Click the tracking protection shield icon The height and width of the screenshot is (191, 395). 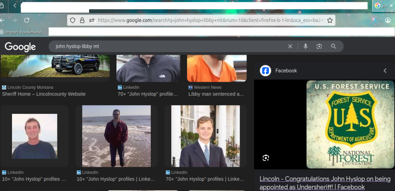(73, 20)
